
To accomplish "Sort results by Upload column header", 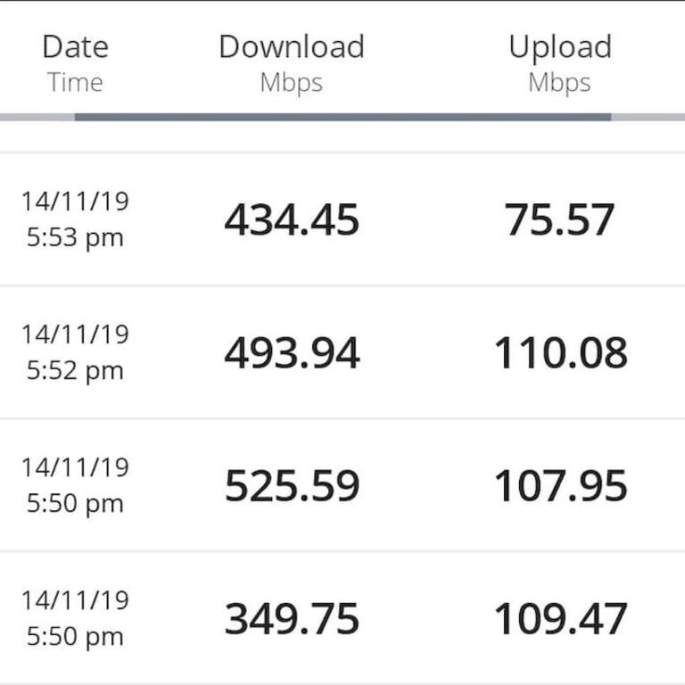I will (560, 48).
